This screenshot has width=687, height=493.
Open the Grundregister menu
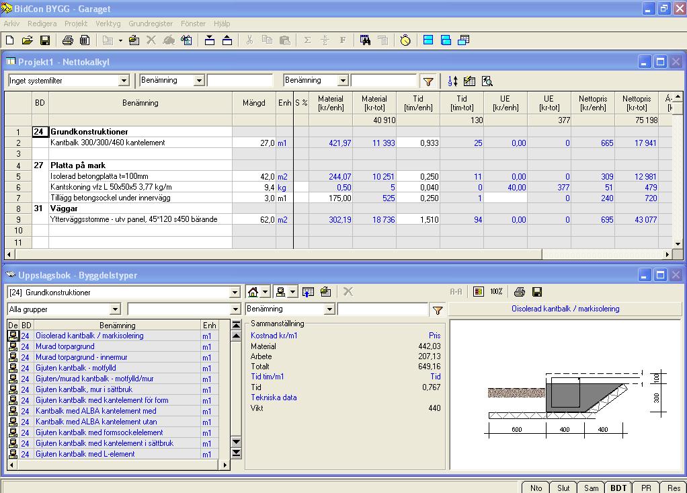[x=151, y=24]
